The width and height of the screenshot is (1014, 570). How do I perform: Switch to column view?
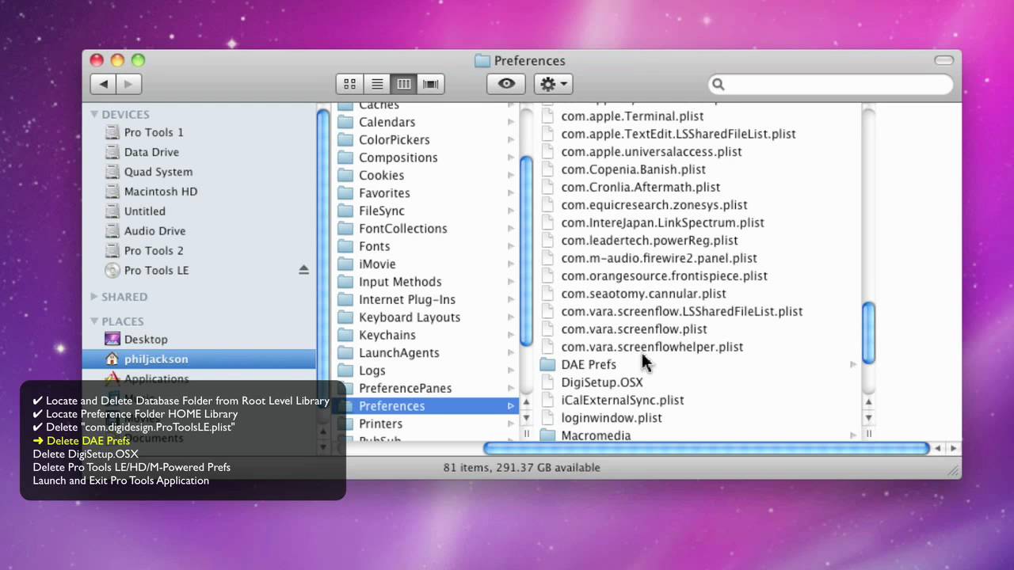click(x=404, y=84)
